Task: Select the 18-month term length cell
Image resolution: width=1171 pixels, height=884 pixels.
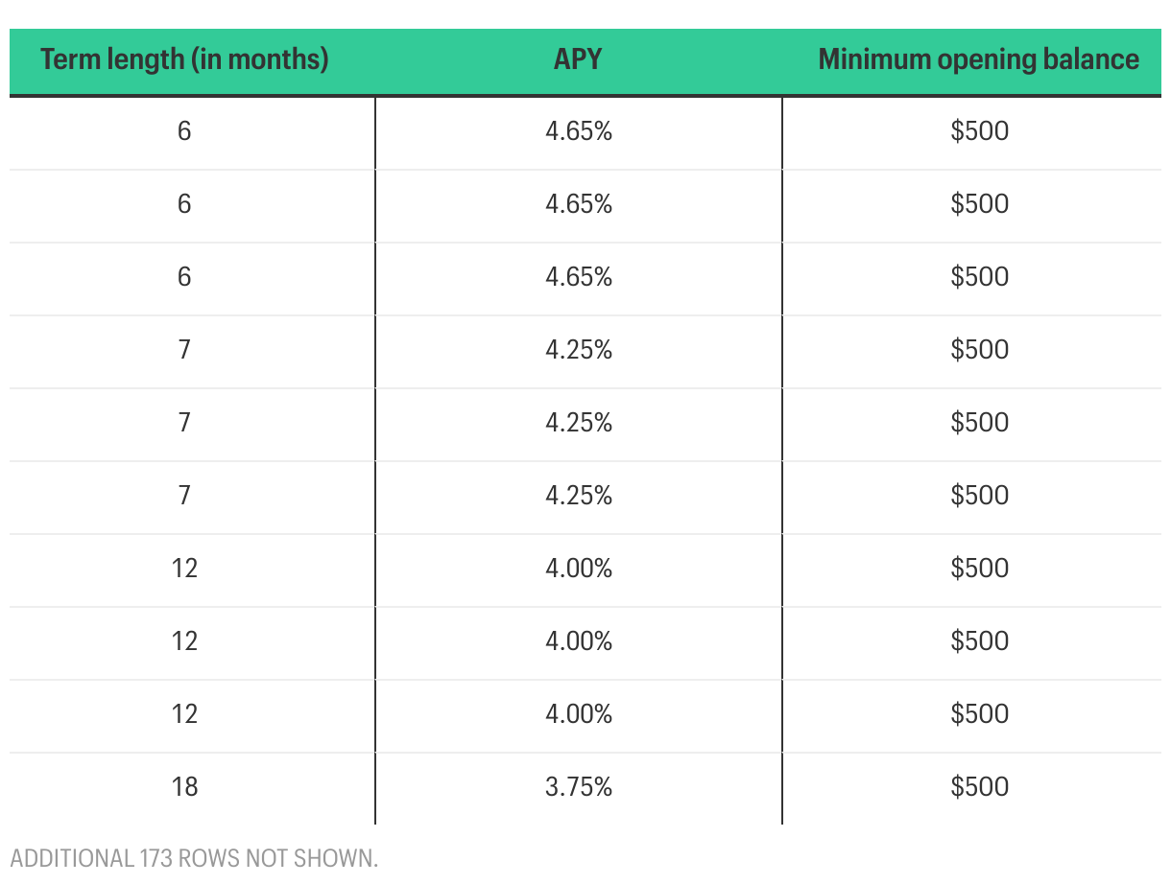Action: click(184, 787)
